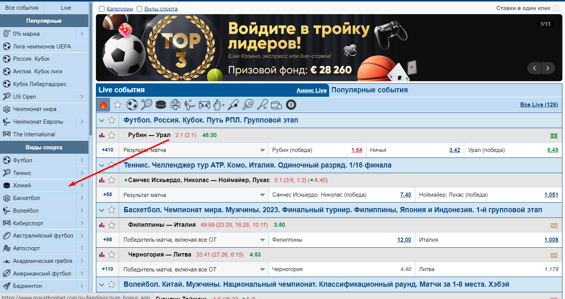Collapse the Волейбол. Китай section chevron

102,284
